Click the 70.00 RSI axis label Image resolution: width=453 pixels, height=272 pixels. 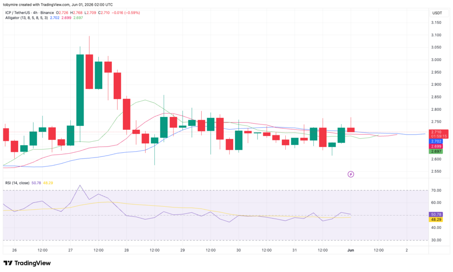tap(436, 190)
